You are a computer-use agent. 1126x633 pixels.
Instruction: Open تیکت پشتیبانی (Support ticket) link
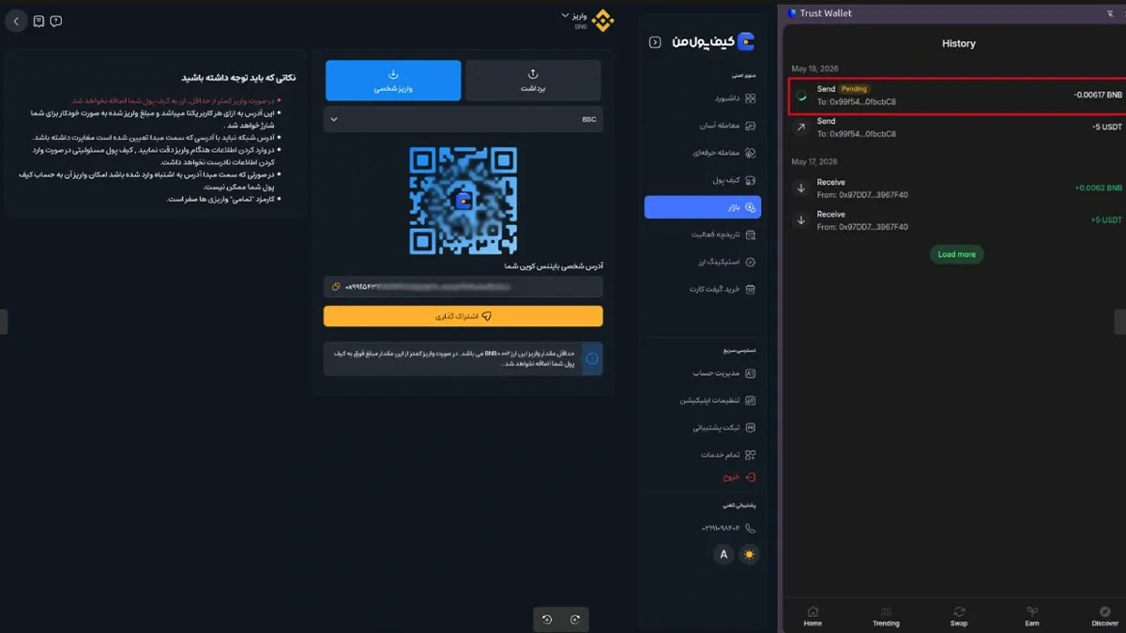point(724,428)
